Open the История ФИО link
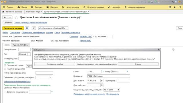This screenshot has width=183, height=103. point(85,41)
